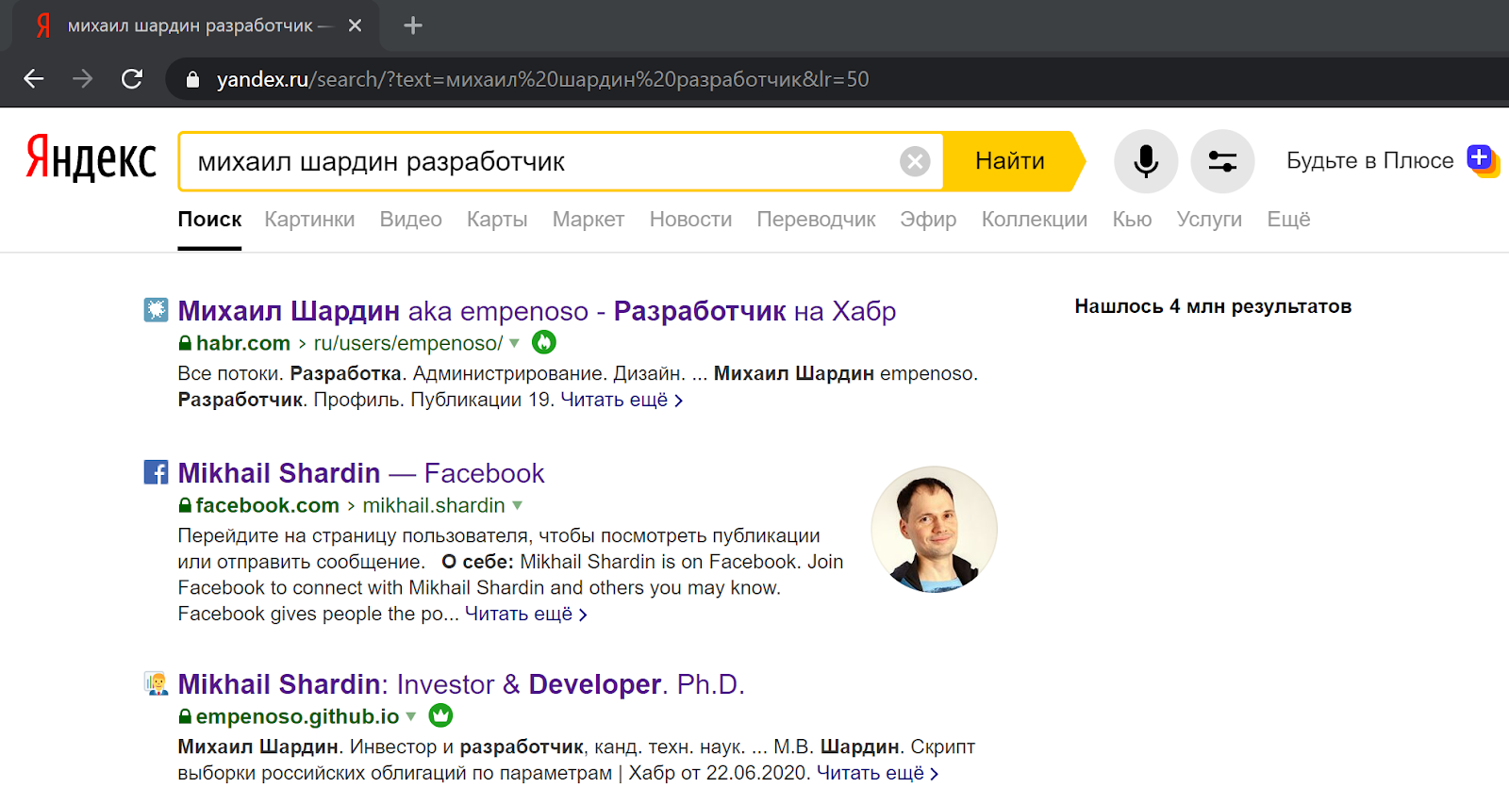Start voice search with microphone
Image resolution: width=1509 pixels, height=804 pixels.
tap(1146, 161)
